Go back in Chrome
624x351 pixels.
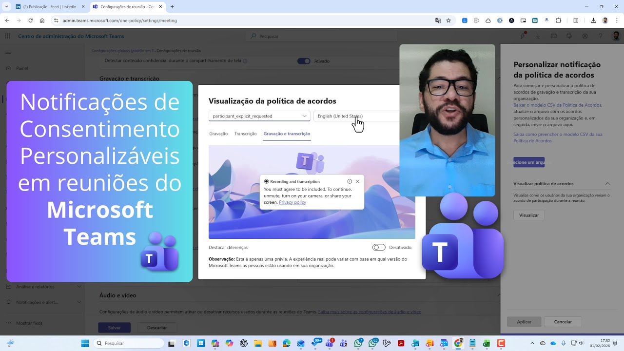[x=7, y=20]
